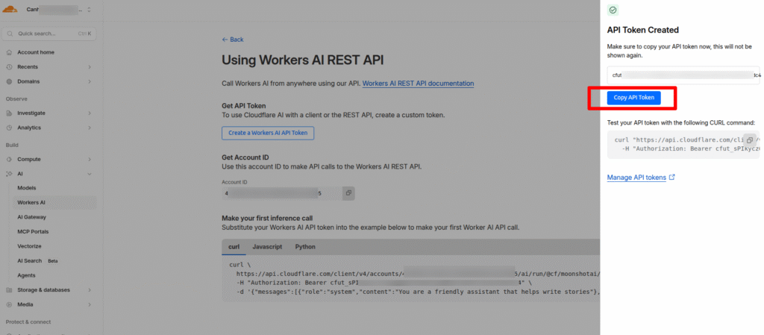Expand the Compute chevron

click(90, 159)
